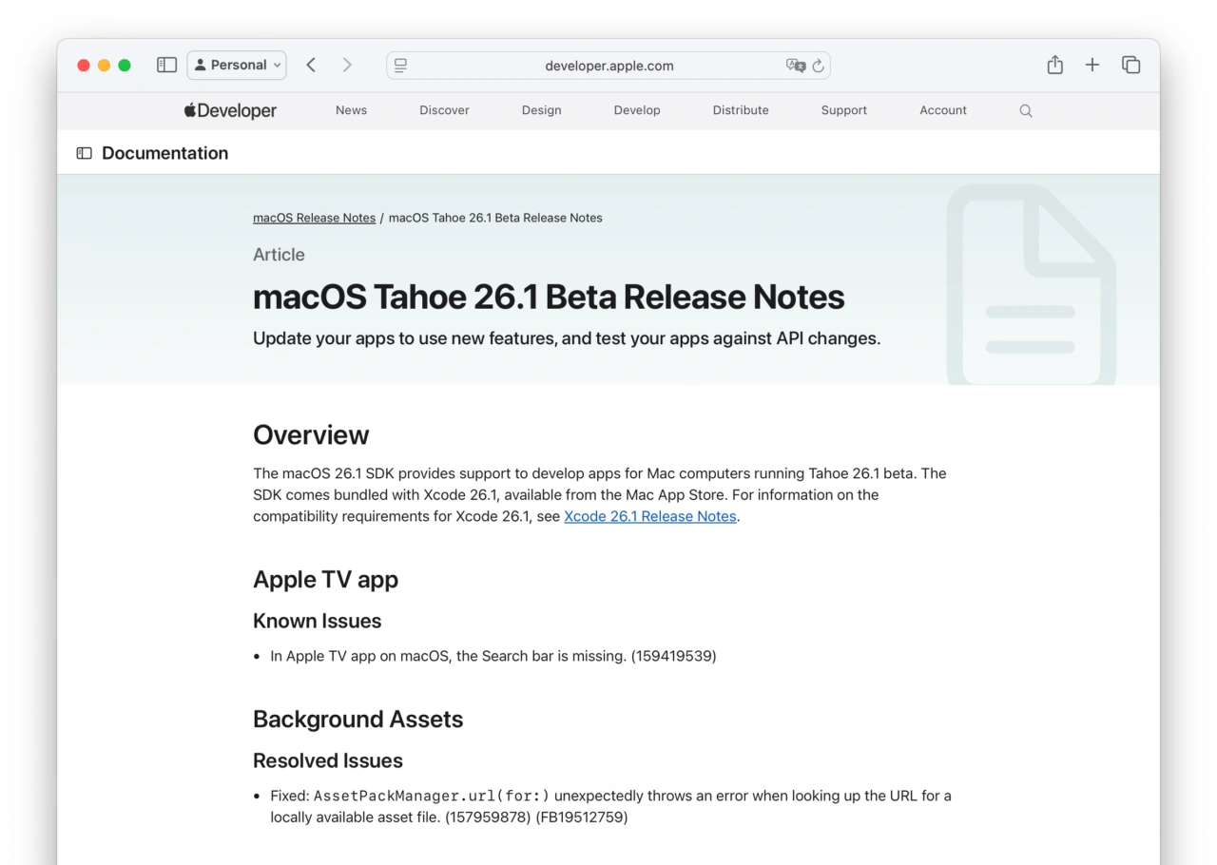Open the Personal profile dropdown
Image resolution: width=1217 pixels, height=865 pixels.
[236, 65]
